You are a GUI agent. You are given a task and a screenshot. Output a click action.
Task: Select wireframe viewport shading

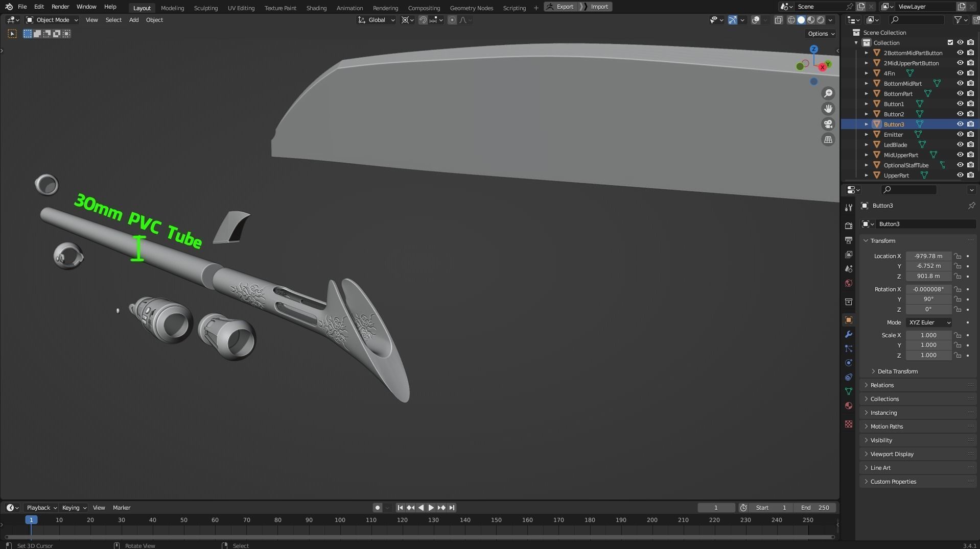(x=791, y=20)
